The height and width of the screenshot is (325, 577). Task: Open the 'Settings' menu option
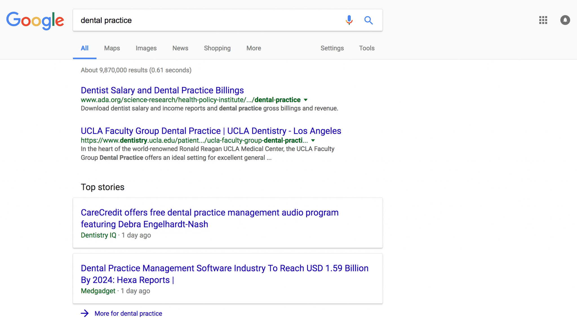point(332,48)
